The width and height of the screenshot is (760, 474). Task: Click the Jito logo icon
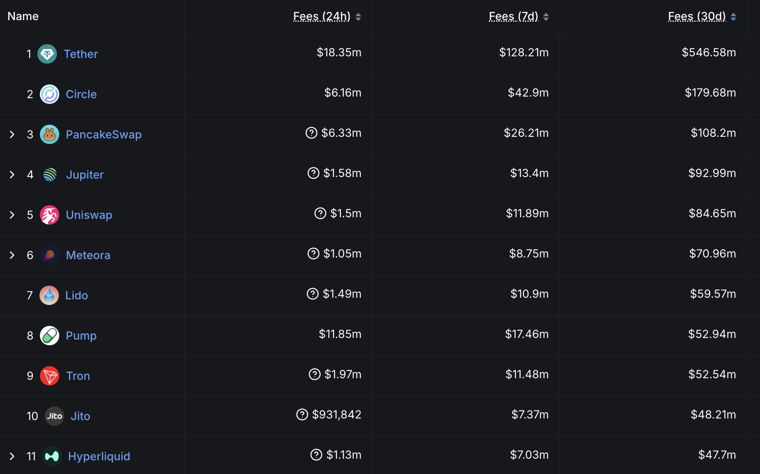point(54,416)
